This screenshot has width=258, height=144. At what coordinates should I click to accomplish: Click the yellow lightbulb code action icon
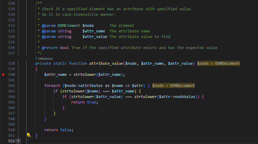tap(29, 135)
